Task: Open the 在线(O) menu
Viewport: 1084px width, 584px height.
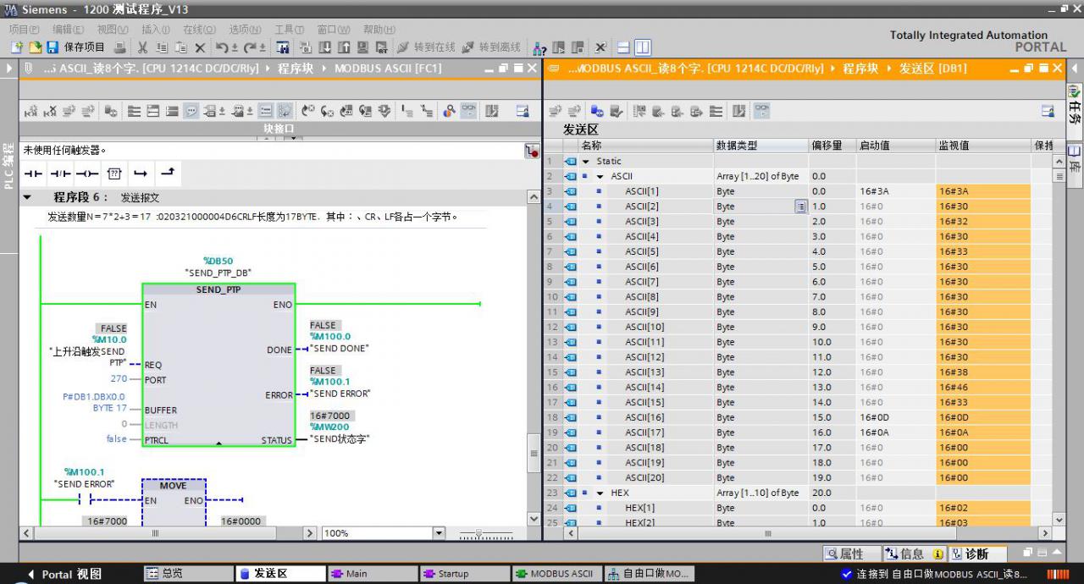Action: 199,30
